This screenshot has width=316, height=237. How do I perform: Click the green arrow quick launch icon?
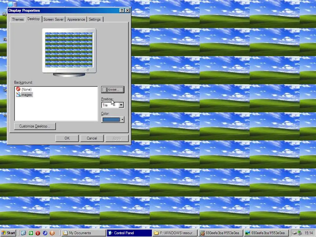tap(31, 233)
